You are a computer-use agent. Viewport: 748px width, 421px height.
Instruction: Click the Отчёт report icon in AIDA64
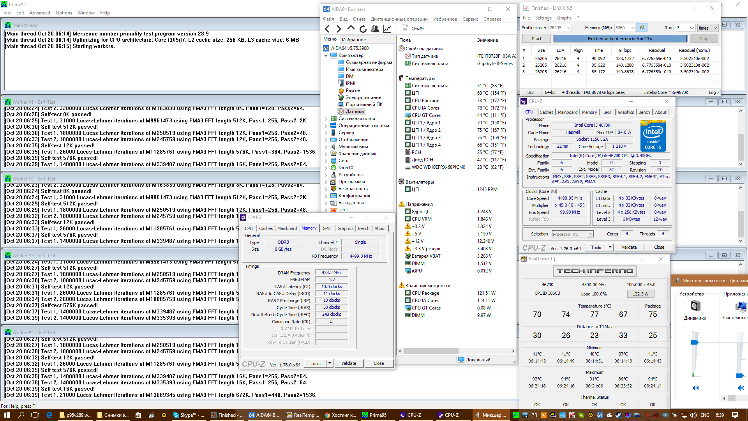click(x=405, y=29)
